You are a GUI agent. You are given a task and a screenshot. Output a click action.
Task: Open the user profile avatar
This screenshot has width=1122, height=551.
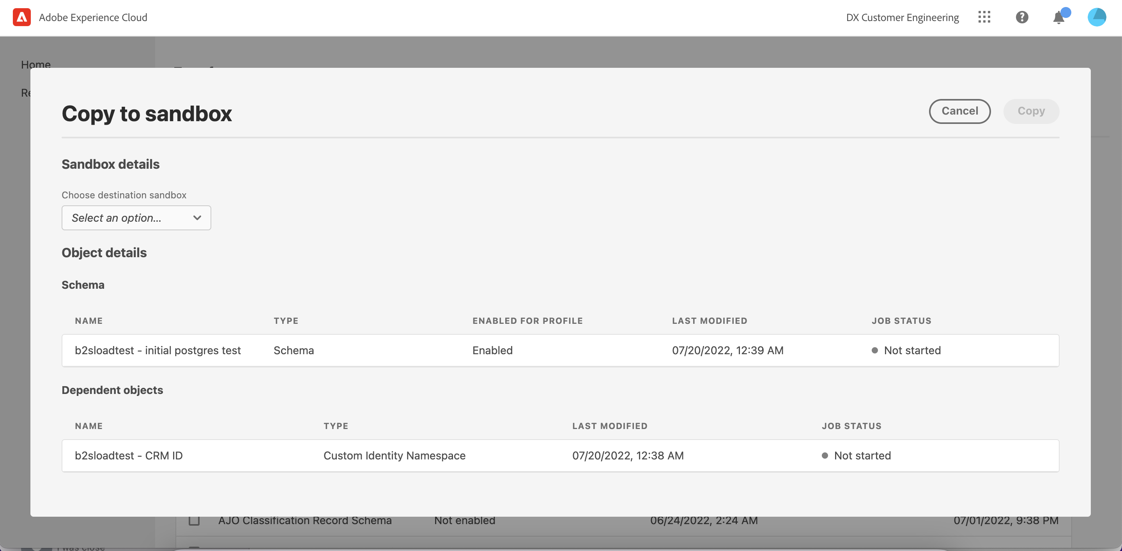1096,18
